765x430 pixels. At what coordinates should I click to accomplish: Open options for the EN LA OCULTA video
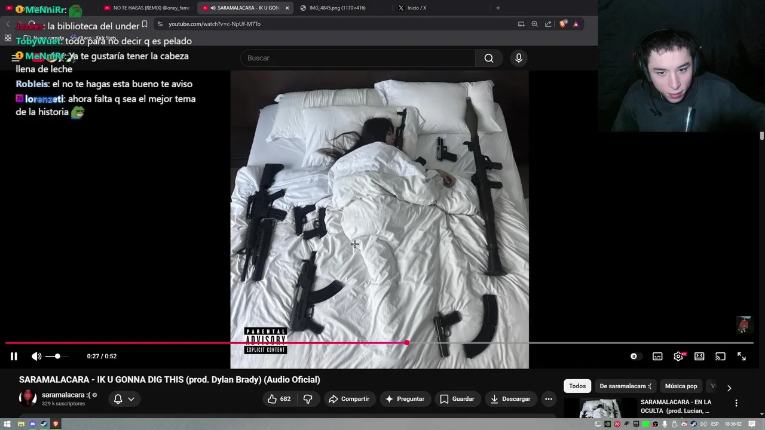point(736,403)
